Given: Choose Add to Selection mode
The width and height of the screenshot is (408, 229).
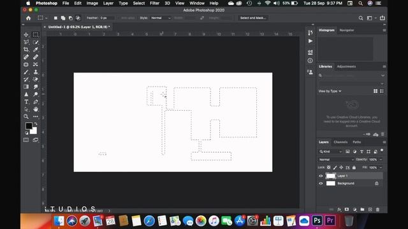Looking at the screenshot, I should coord(63,18).
